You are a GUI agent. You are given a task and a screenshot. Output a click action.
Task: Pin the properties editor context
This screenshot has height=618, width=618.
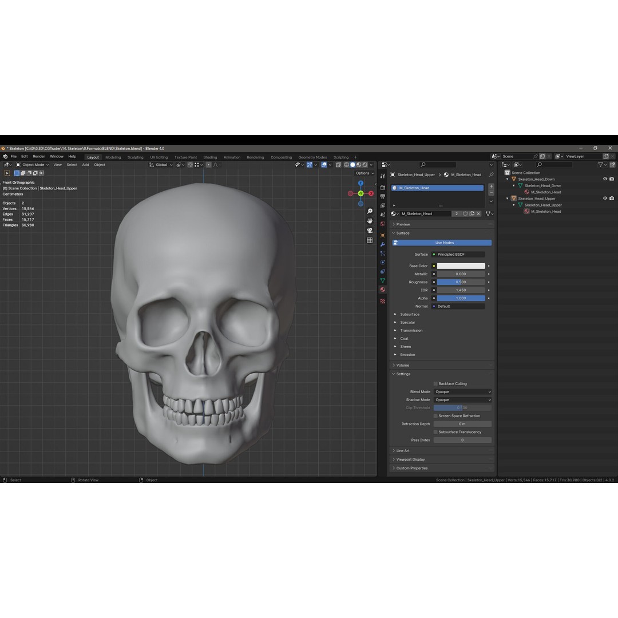click(491, 175)
